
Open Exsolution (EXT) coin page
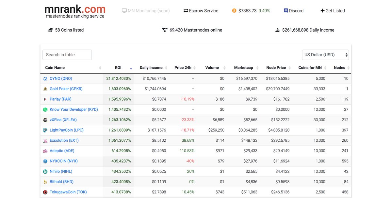64,141
